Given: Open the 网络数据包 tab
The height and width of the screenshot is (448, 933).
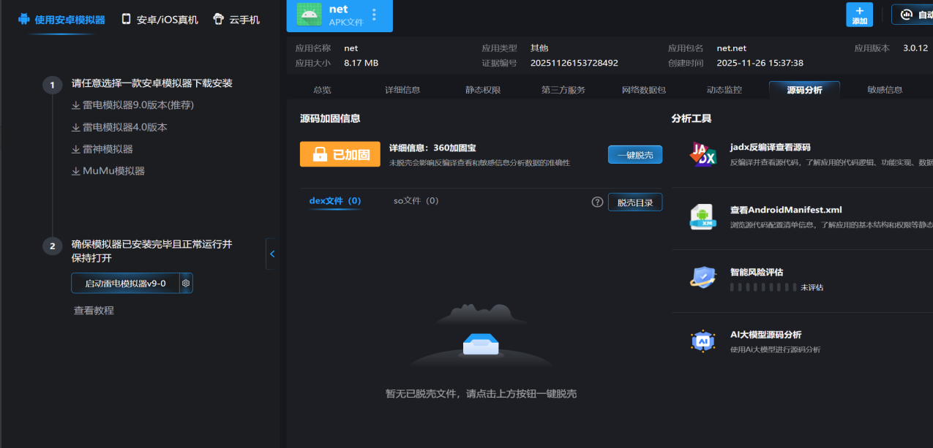Looking at the screenshot, I should 644,90.
